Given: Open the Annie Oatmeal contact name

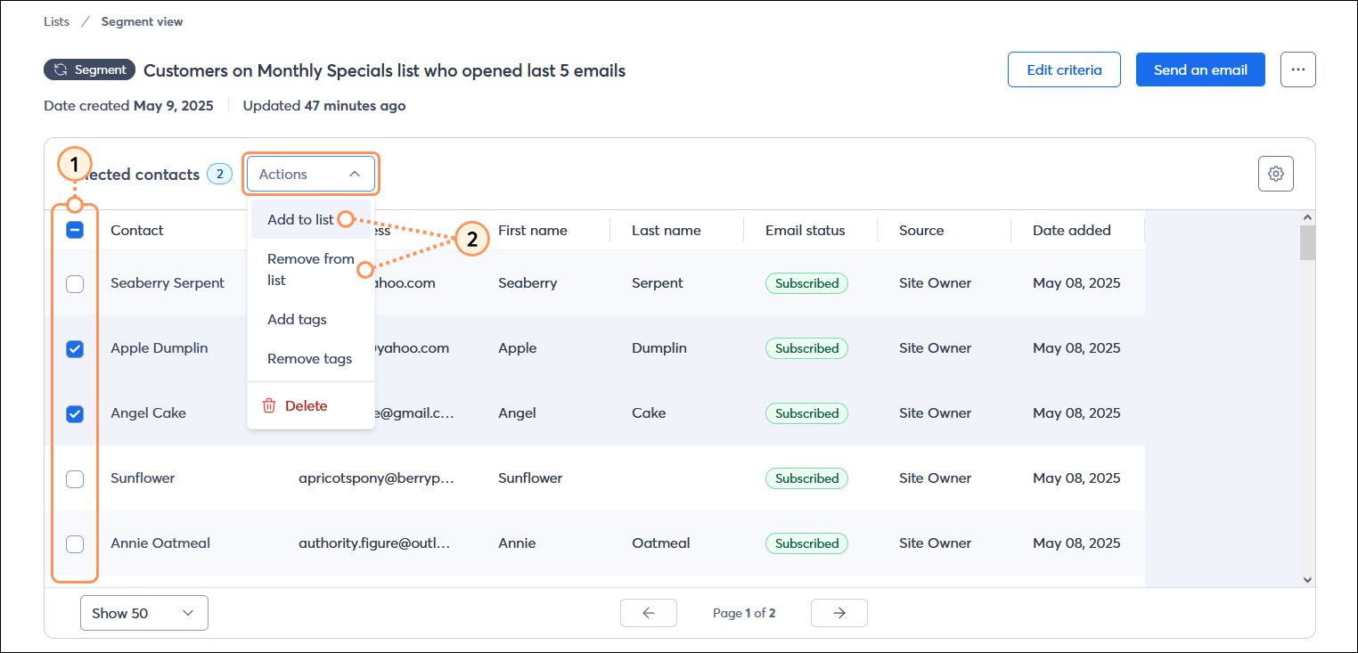Looking at the screenshot, I should coord(160,543).
